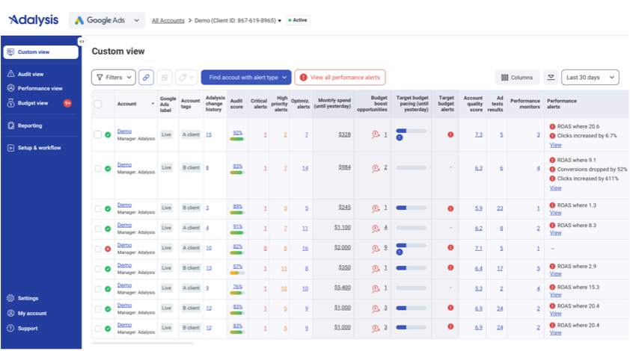Tick the checkbox of the $984 spend row
Image resolution: width=630 pixels, height=351 pixels.
(x=98, y=168)
